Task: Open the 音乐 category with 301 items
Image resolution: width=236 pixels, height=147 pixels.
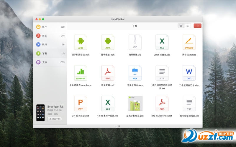Action: (x=50, y=36)
